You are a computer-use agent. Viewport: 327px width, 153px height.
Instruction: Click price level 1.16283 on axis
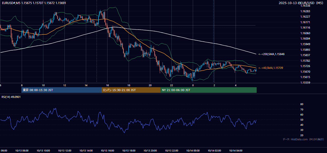(x=305, y=11)
